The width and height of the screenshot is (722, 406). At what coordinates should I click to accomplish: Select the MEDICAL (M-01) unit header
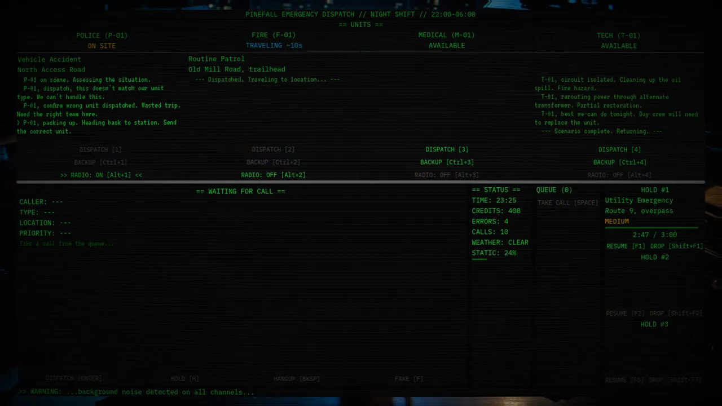coord(447,35)
